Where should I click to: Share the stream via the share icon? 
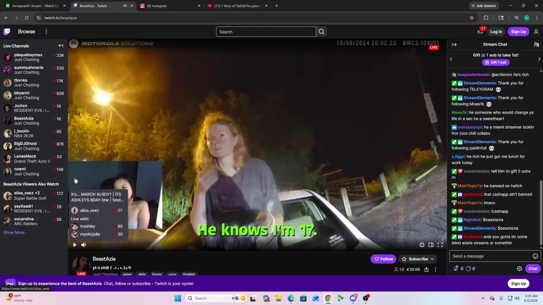pos(426,269)
